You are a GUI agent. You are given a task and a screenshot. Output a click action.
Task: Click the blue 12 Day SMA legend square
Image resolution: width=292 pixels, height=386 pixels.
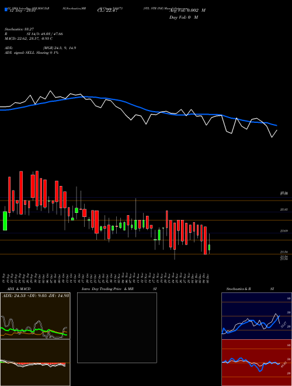[x=6, y=9]
